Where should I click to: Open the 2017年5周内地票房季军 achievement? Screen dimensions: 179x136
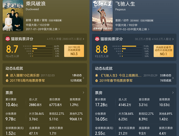click(x=27, y=80)
